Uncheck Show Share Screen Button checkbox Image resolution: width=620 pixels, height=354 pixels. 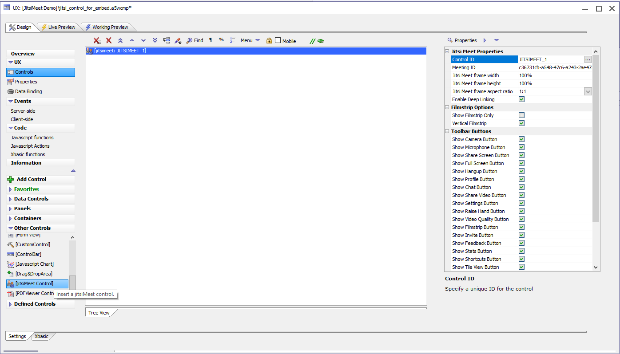pyautogui.click(x=521, y=155)
